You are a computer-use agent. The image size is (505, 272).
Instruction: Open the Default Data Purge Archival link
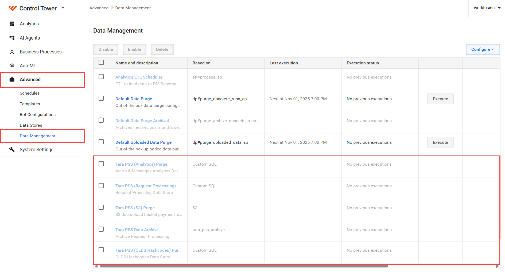click(142, 121)
